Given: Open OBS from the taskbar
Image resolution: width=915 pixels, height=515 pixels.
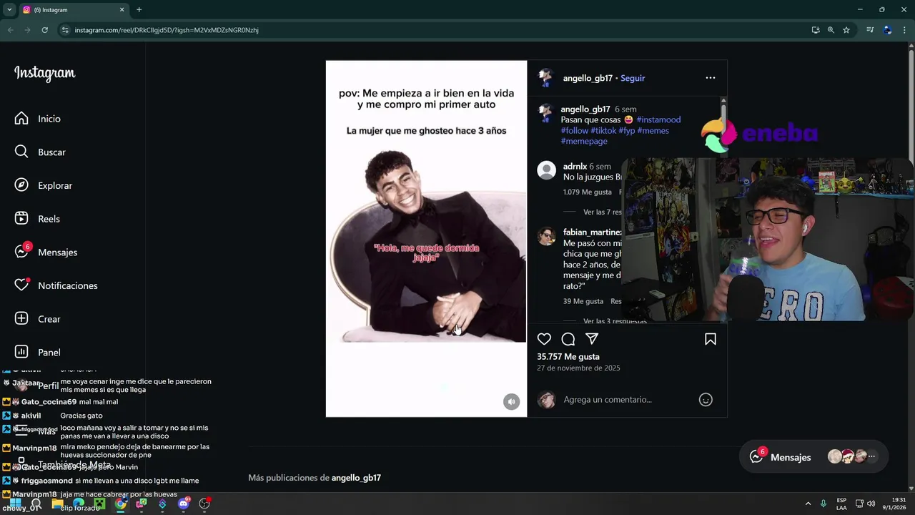Looking at the screenshot, I should pyautogui.click(x=204, y=504).
